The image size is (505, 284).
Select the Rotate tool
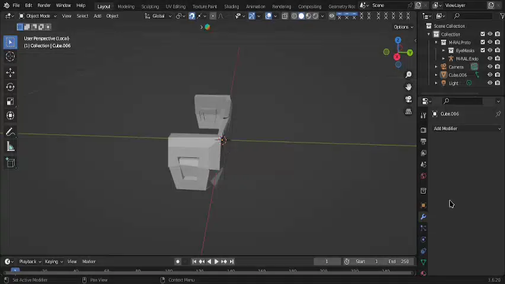click(10, 87)
